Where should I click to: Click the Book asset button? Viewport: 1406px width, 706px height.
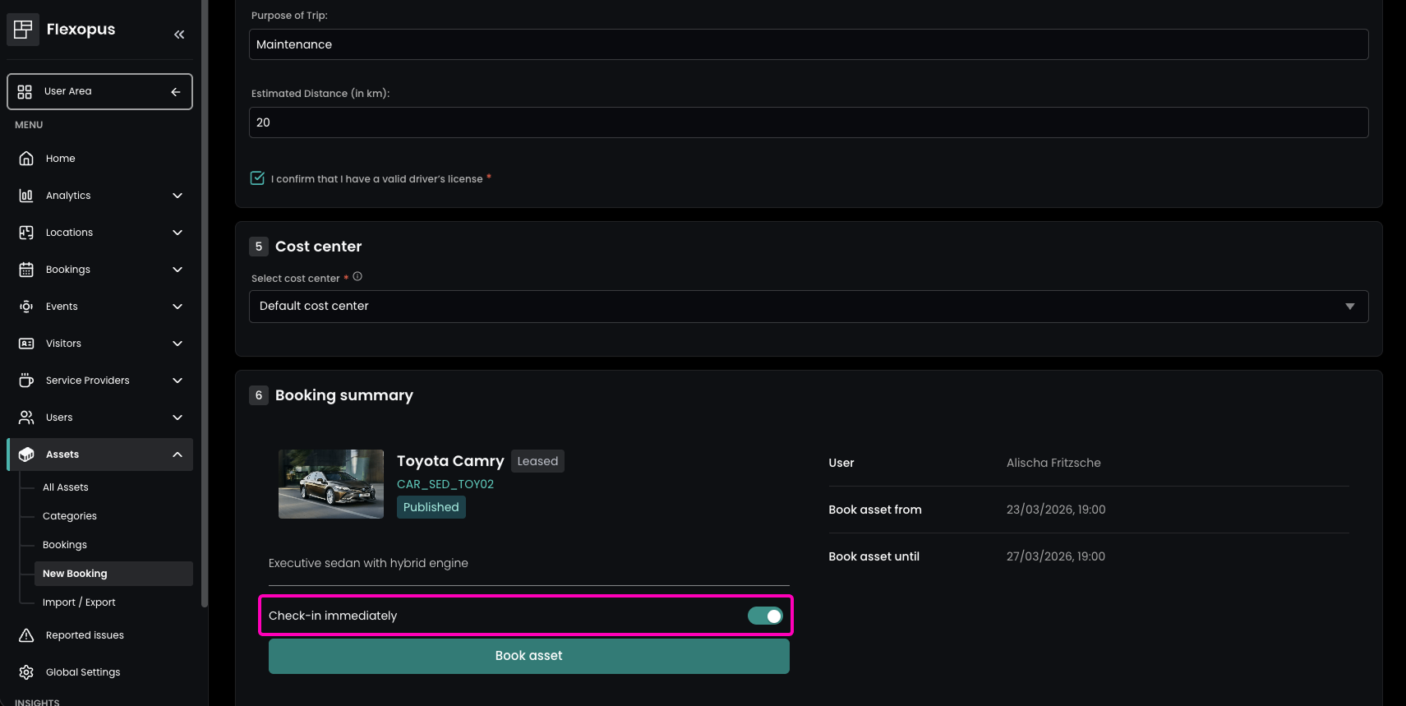pyautogui.click(x=528, y=656)
